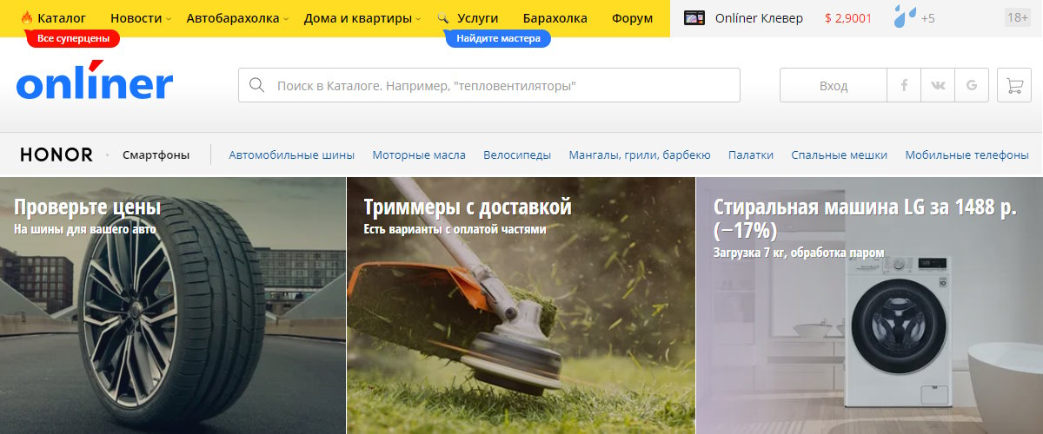Click the weather raindrops icon
The height and width of the screenshot is (434, 1043).
(905, 17)
